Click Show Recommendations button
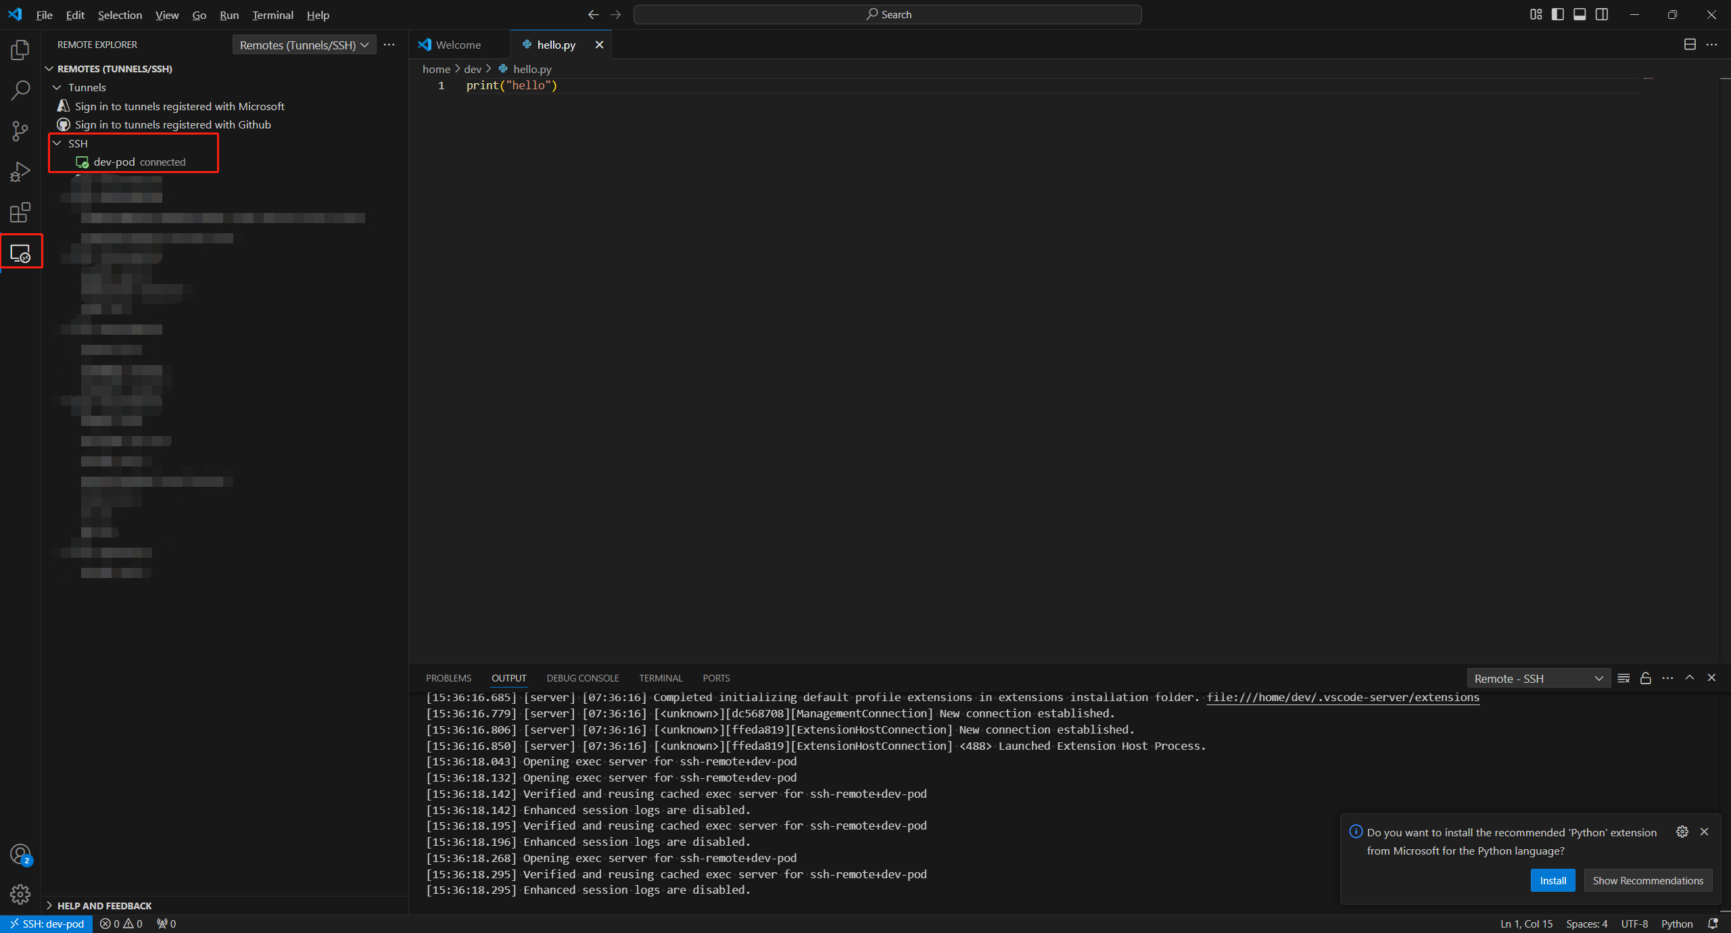 coord(1648,880)
